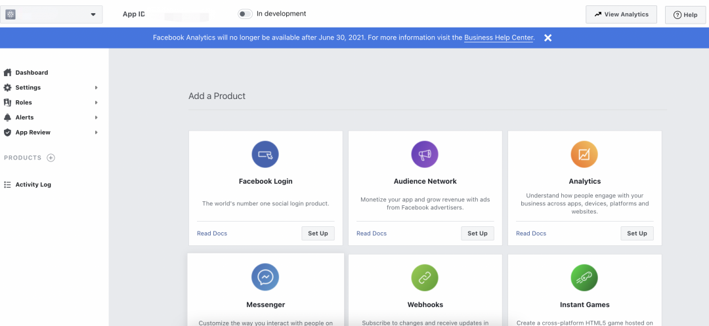
Task: Click the Audience Network megaphone icon
Action: [425, 155]
